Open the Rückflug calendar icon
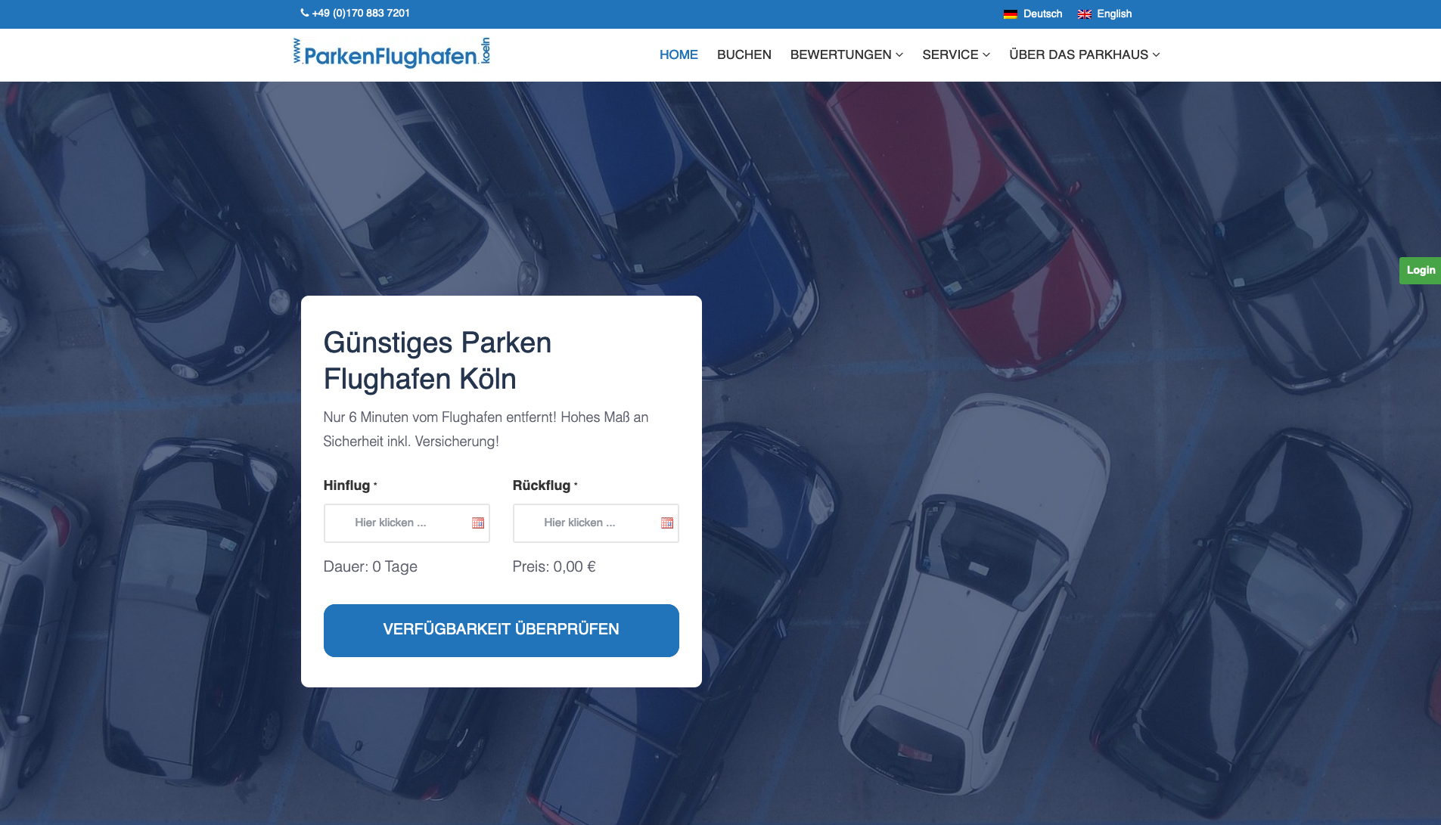The height and width of the screenshot is (825, 1441). [x=667, y=523]
